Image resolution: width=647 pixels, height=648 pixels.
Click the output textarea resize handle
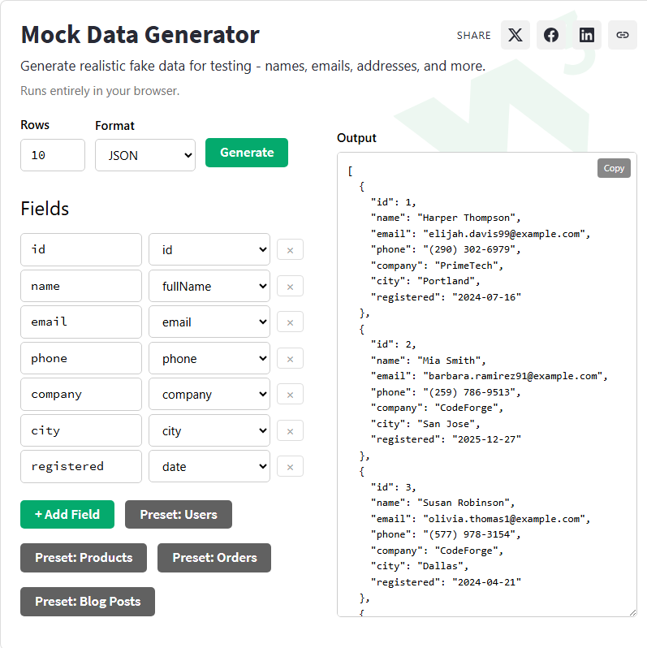click(x=632, y=613)
